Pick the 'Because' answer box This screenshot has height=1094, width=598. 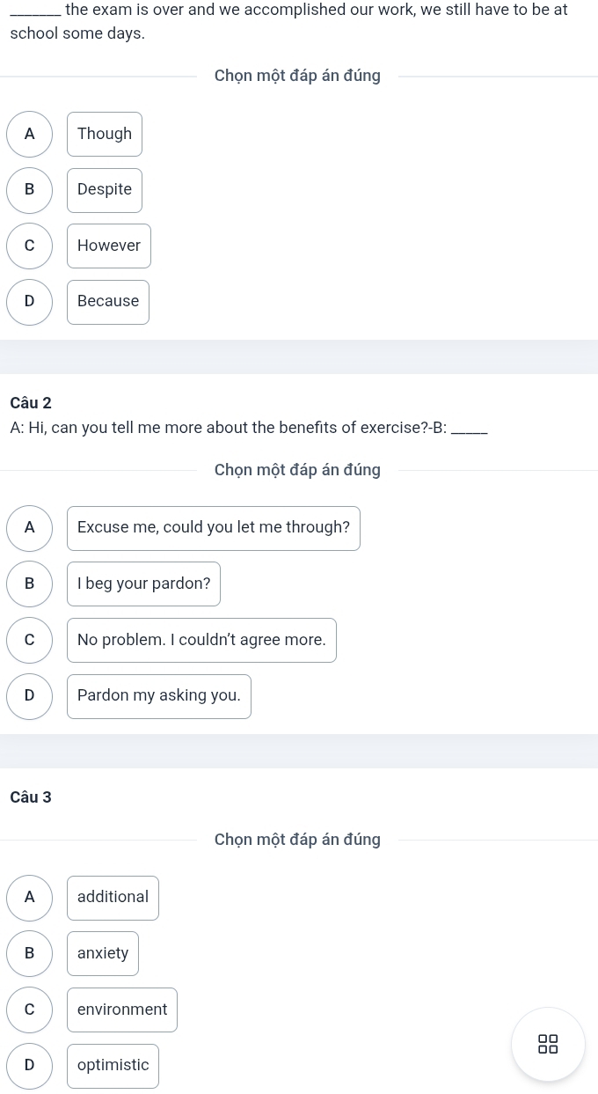[108, 301]
